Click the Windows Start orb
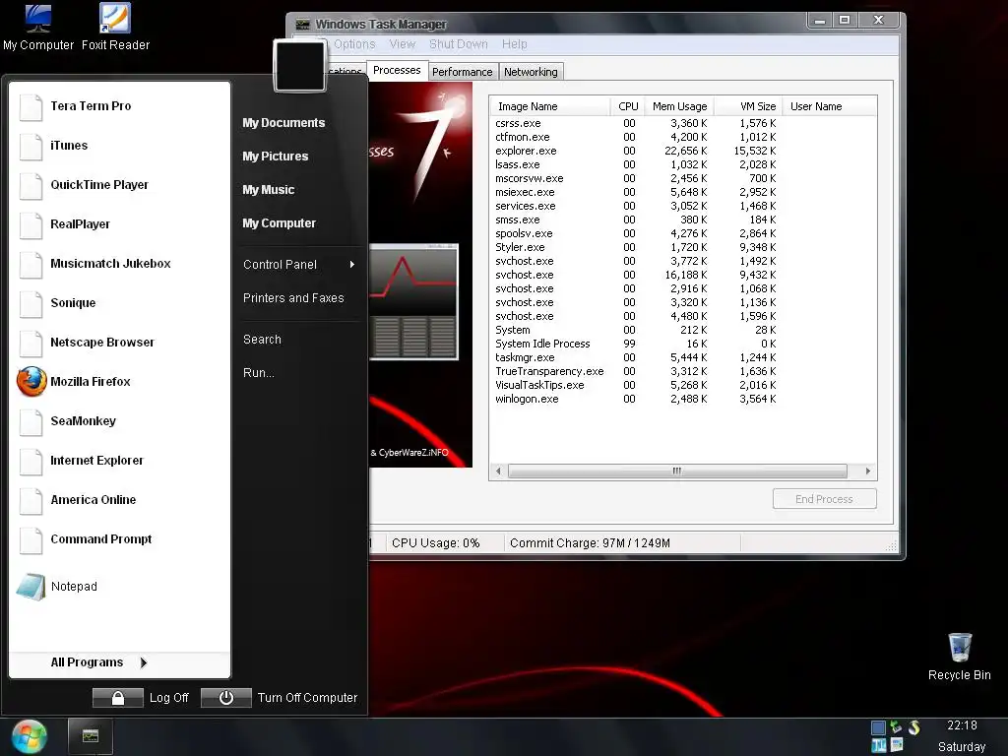 (x=29, y=736)
